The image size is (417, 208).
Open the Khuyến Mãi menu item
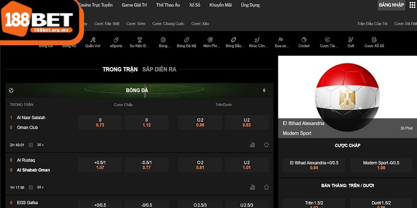click(x=220, y=5)
